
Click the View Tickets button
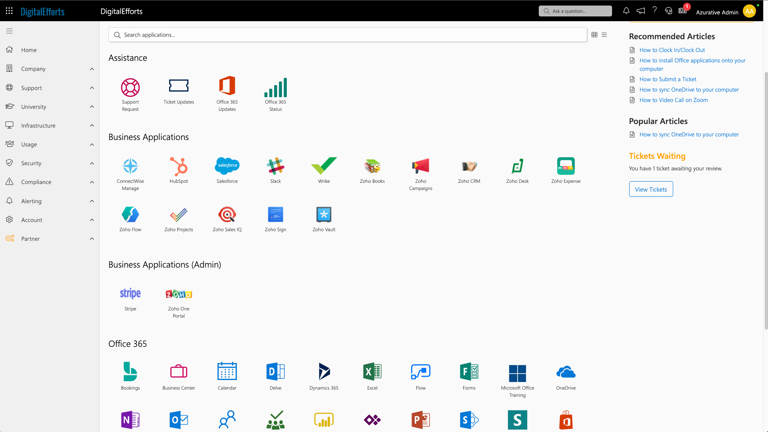click(x=651, y=189)
